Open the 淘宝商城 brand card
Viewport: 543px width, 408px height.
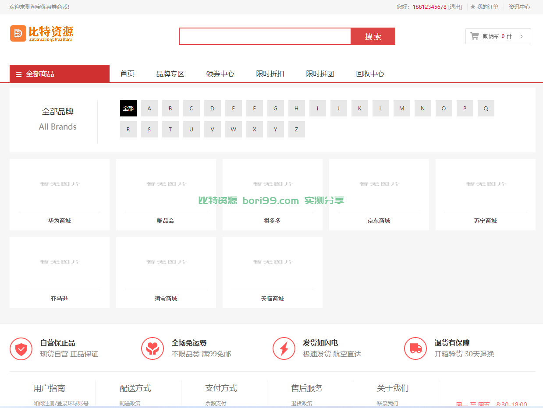tap(166, 272)
